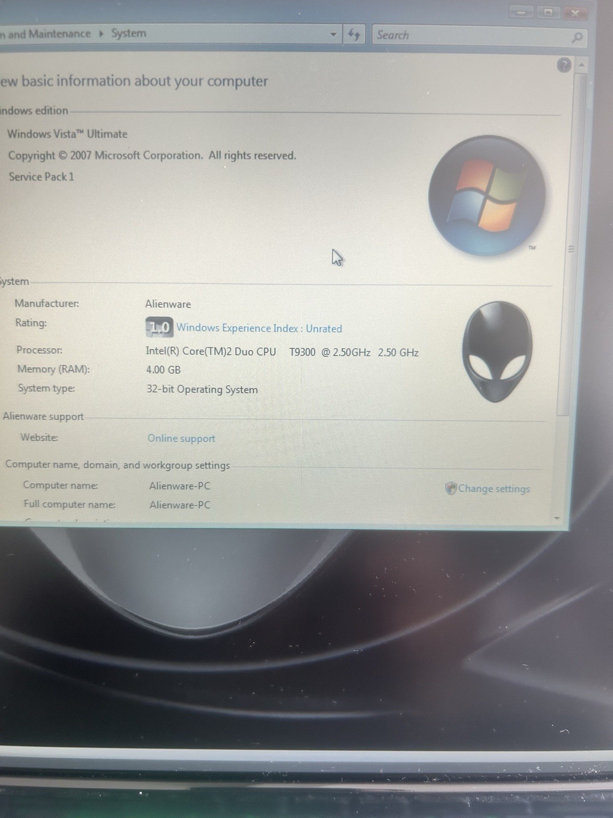The image size is (613, 818).
Task: Click the manufacturer value Alienware
Action: click(168, 304)
